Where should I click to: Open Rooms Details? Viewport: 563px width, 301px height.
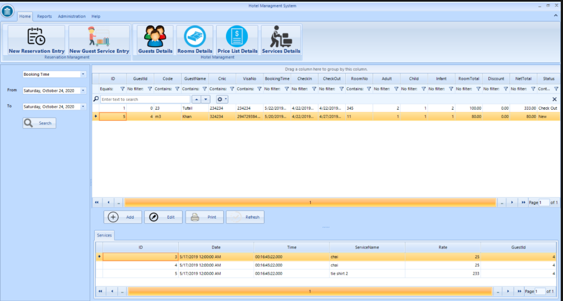click(x=195, y=40)
